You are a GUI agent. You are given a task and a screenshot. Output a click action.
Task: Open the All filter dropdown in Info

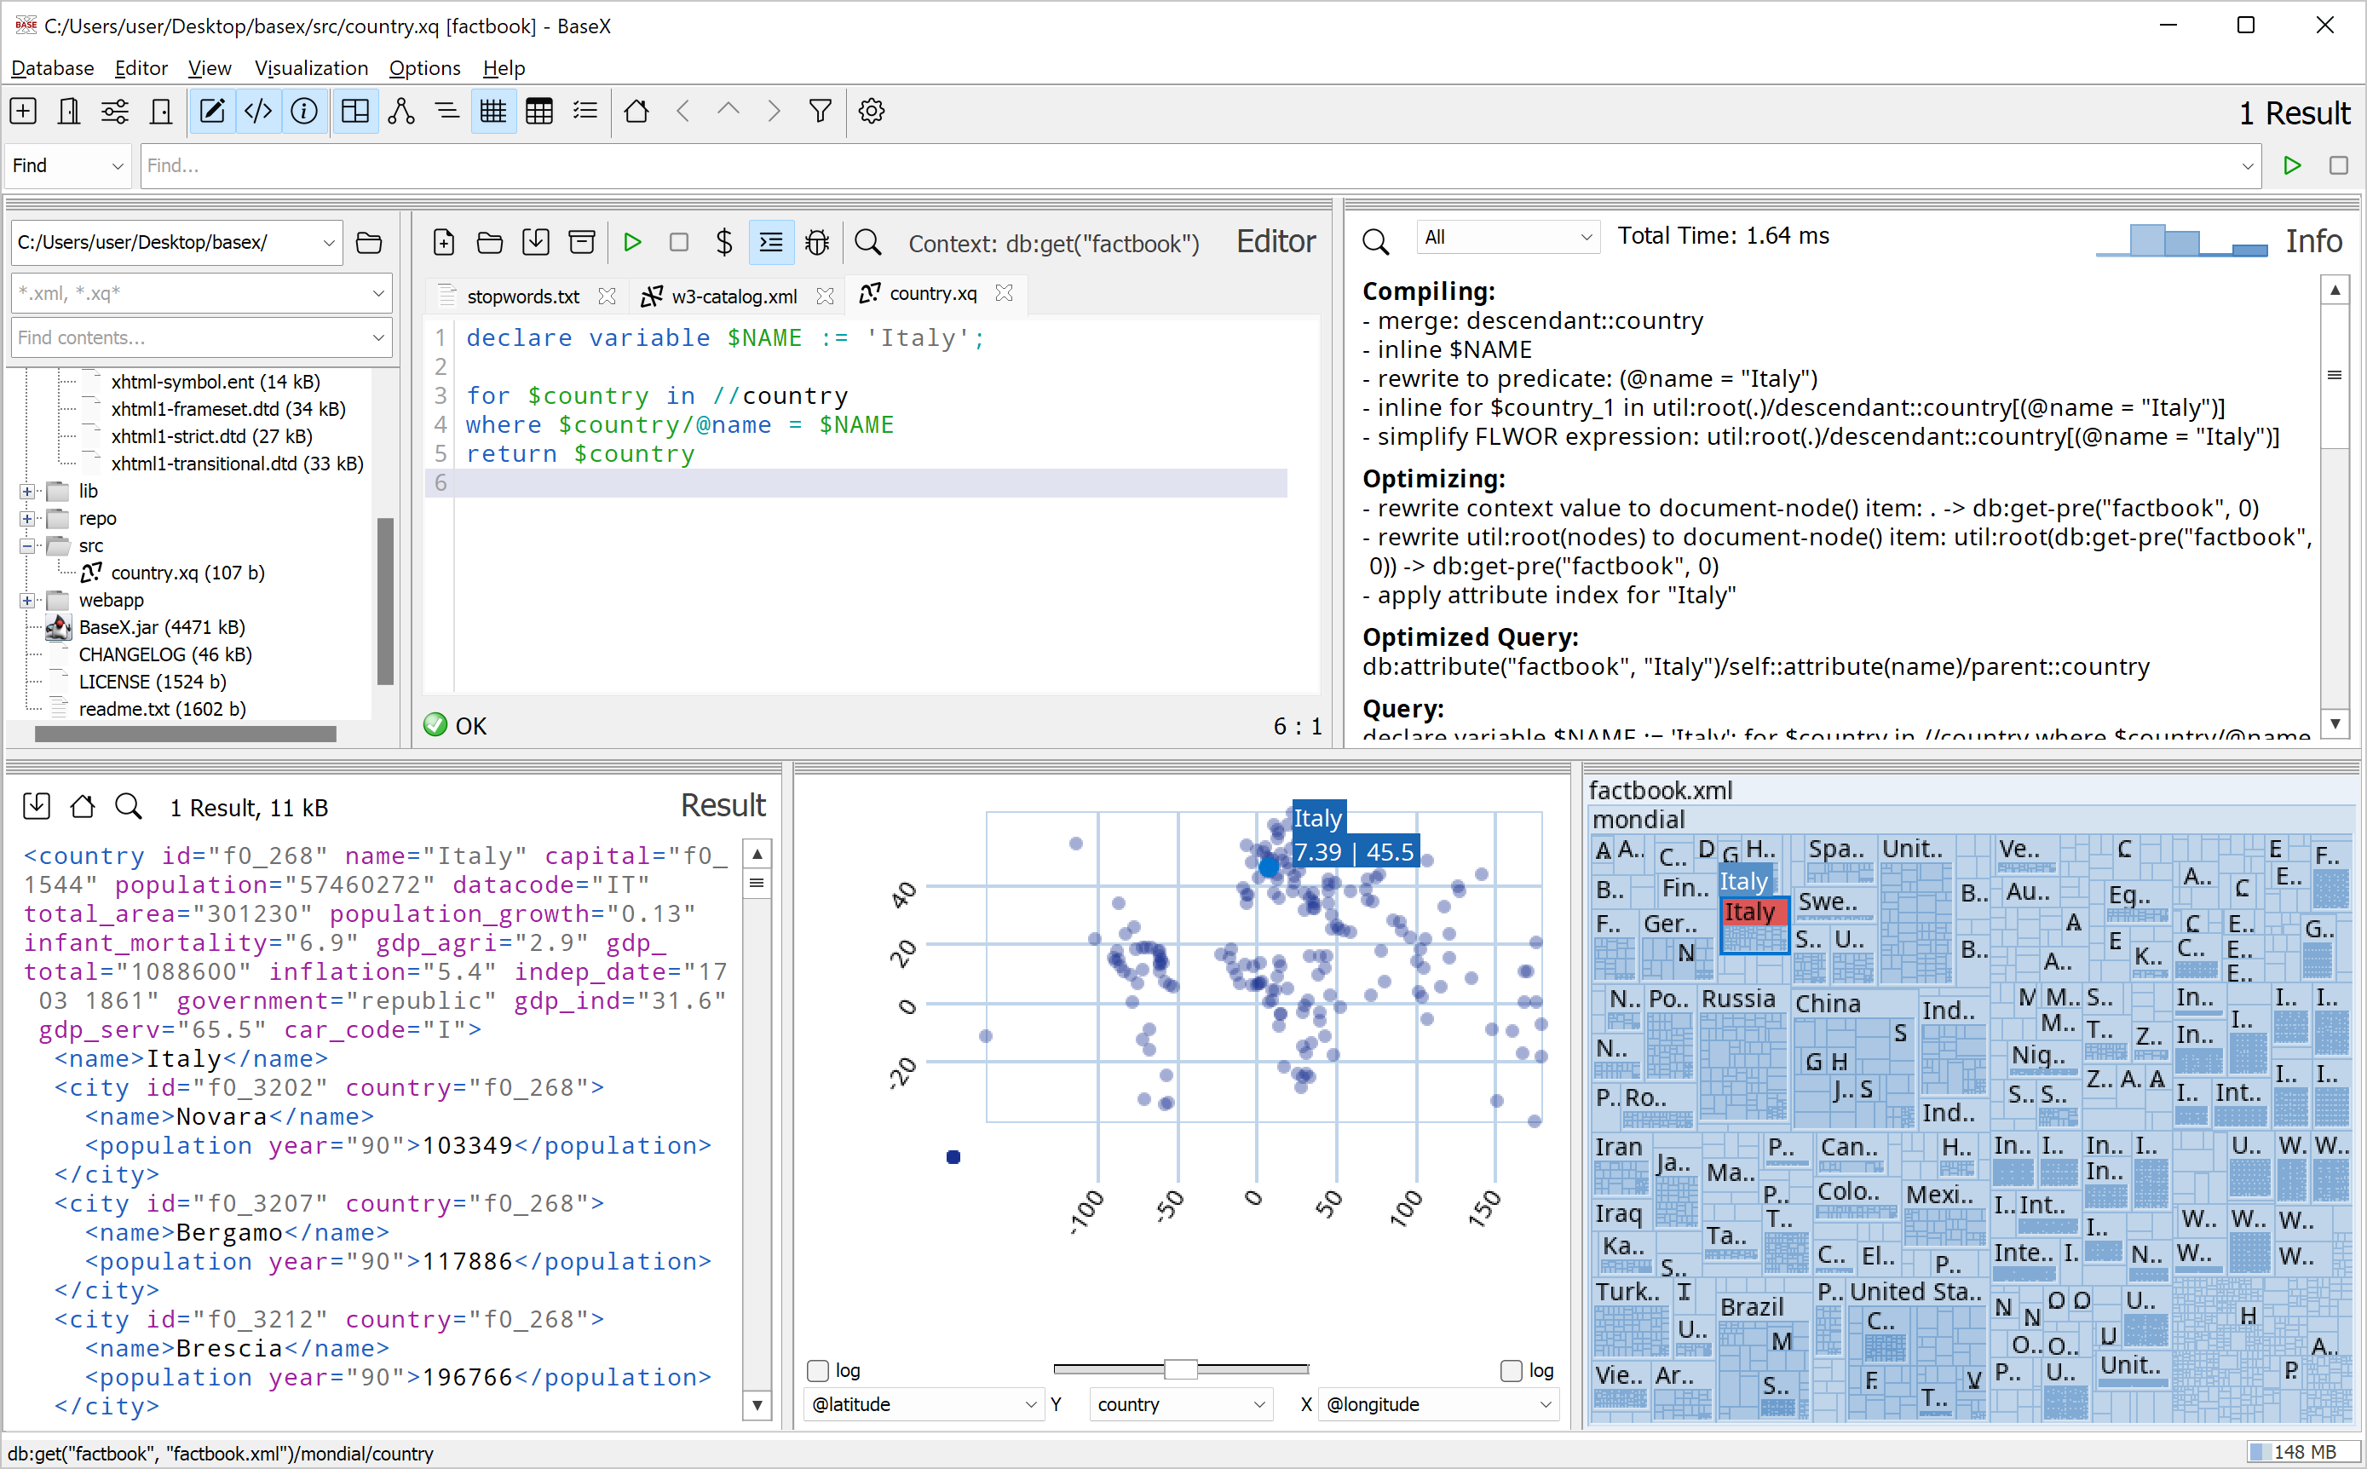click(x=1507, y=237)
